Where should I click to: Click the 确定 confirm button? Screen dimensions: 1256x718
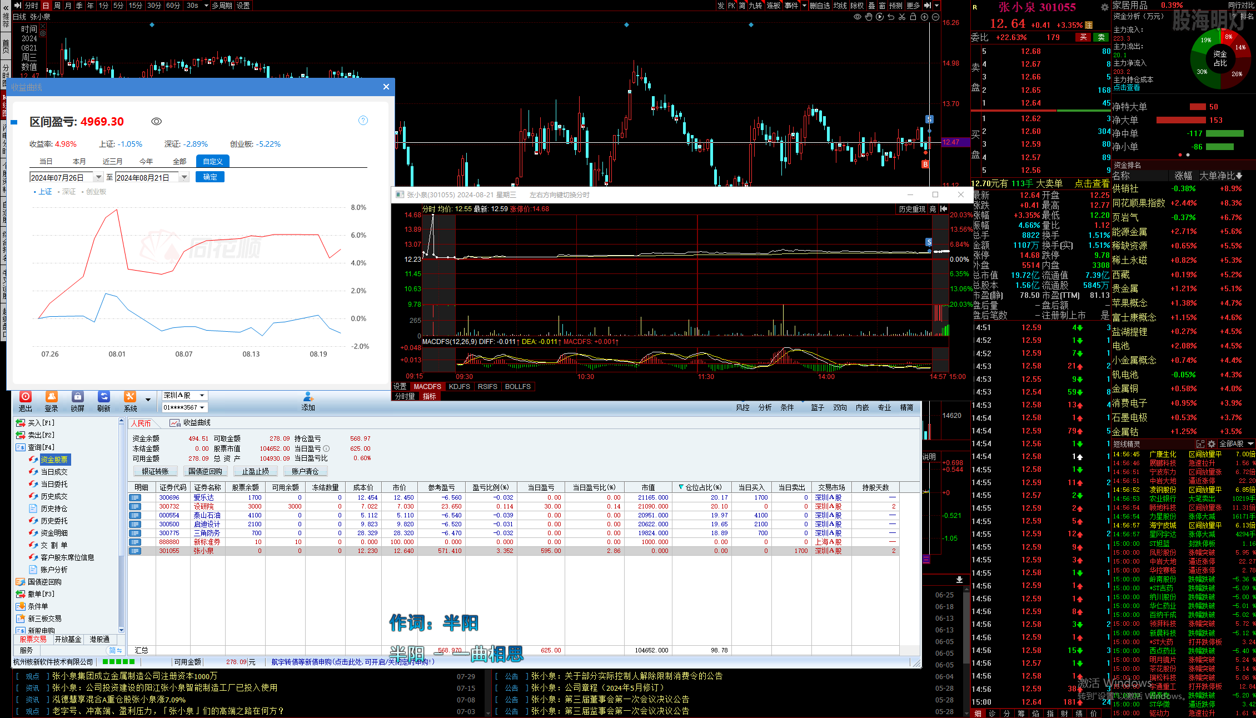pos(210,177)
